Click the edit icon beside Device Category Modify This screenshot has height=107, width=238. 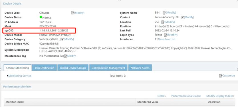click(x=62, y=39)
